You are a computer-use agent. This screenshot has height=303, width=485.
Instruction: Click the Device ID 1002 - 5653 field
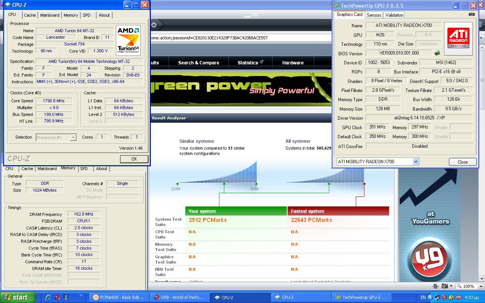tap(379, 62)
